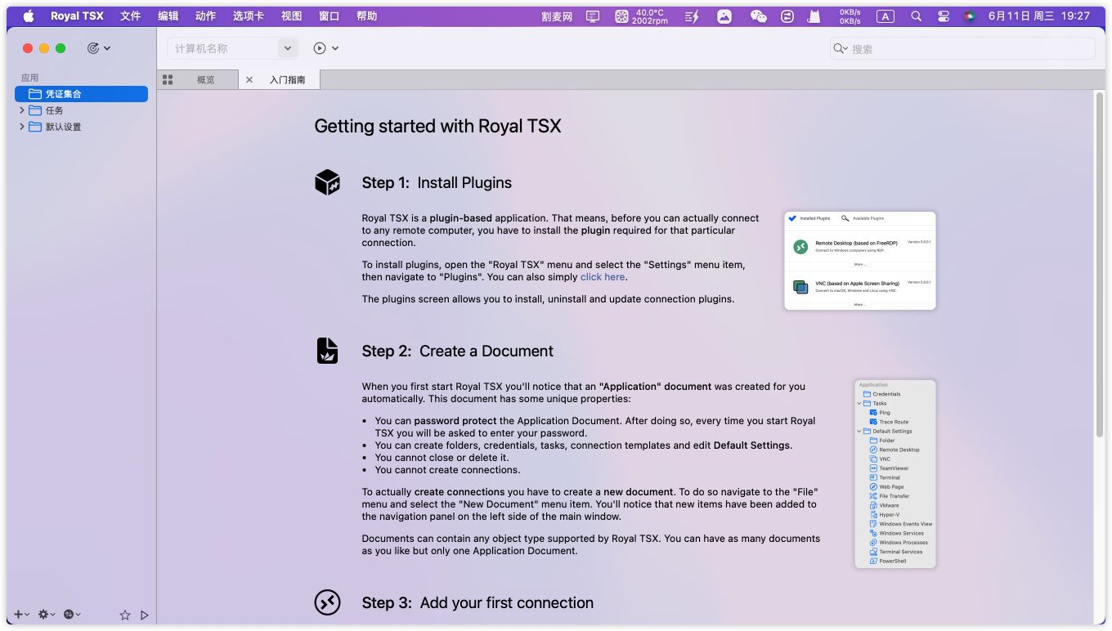Click the 计算机名称 input field
The image size is (1112, 631).
(x=222, y=48)
